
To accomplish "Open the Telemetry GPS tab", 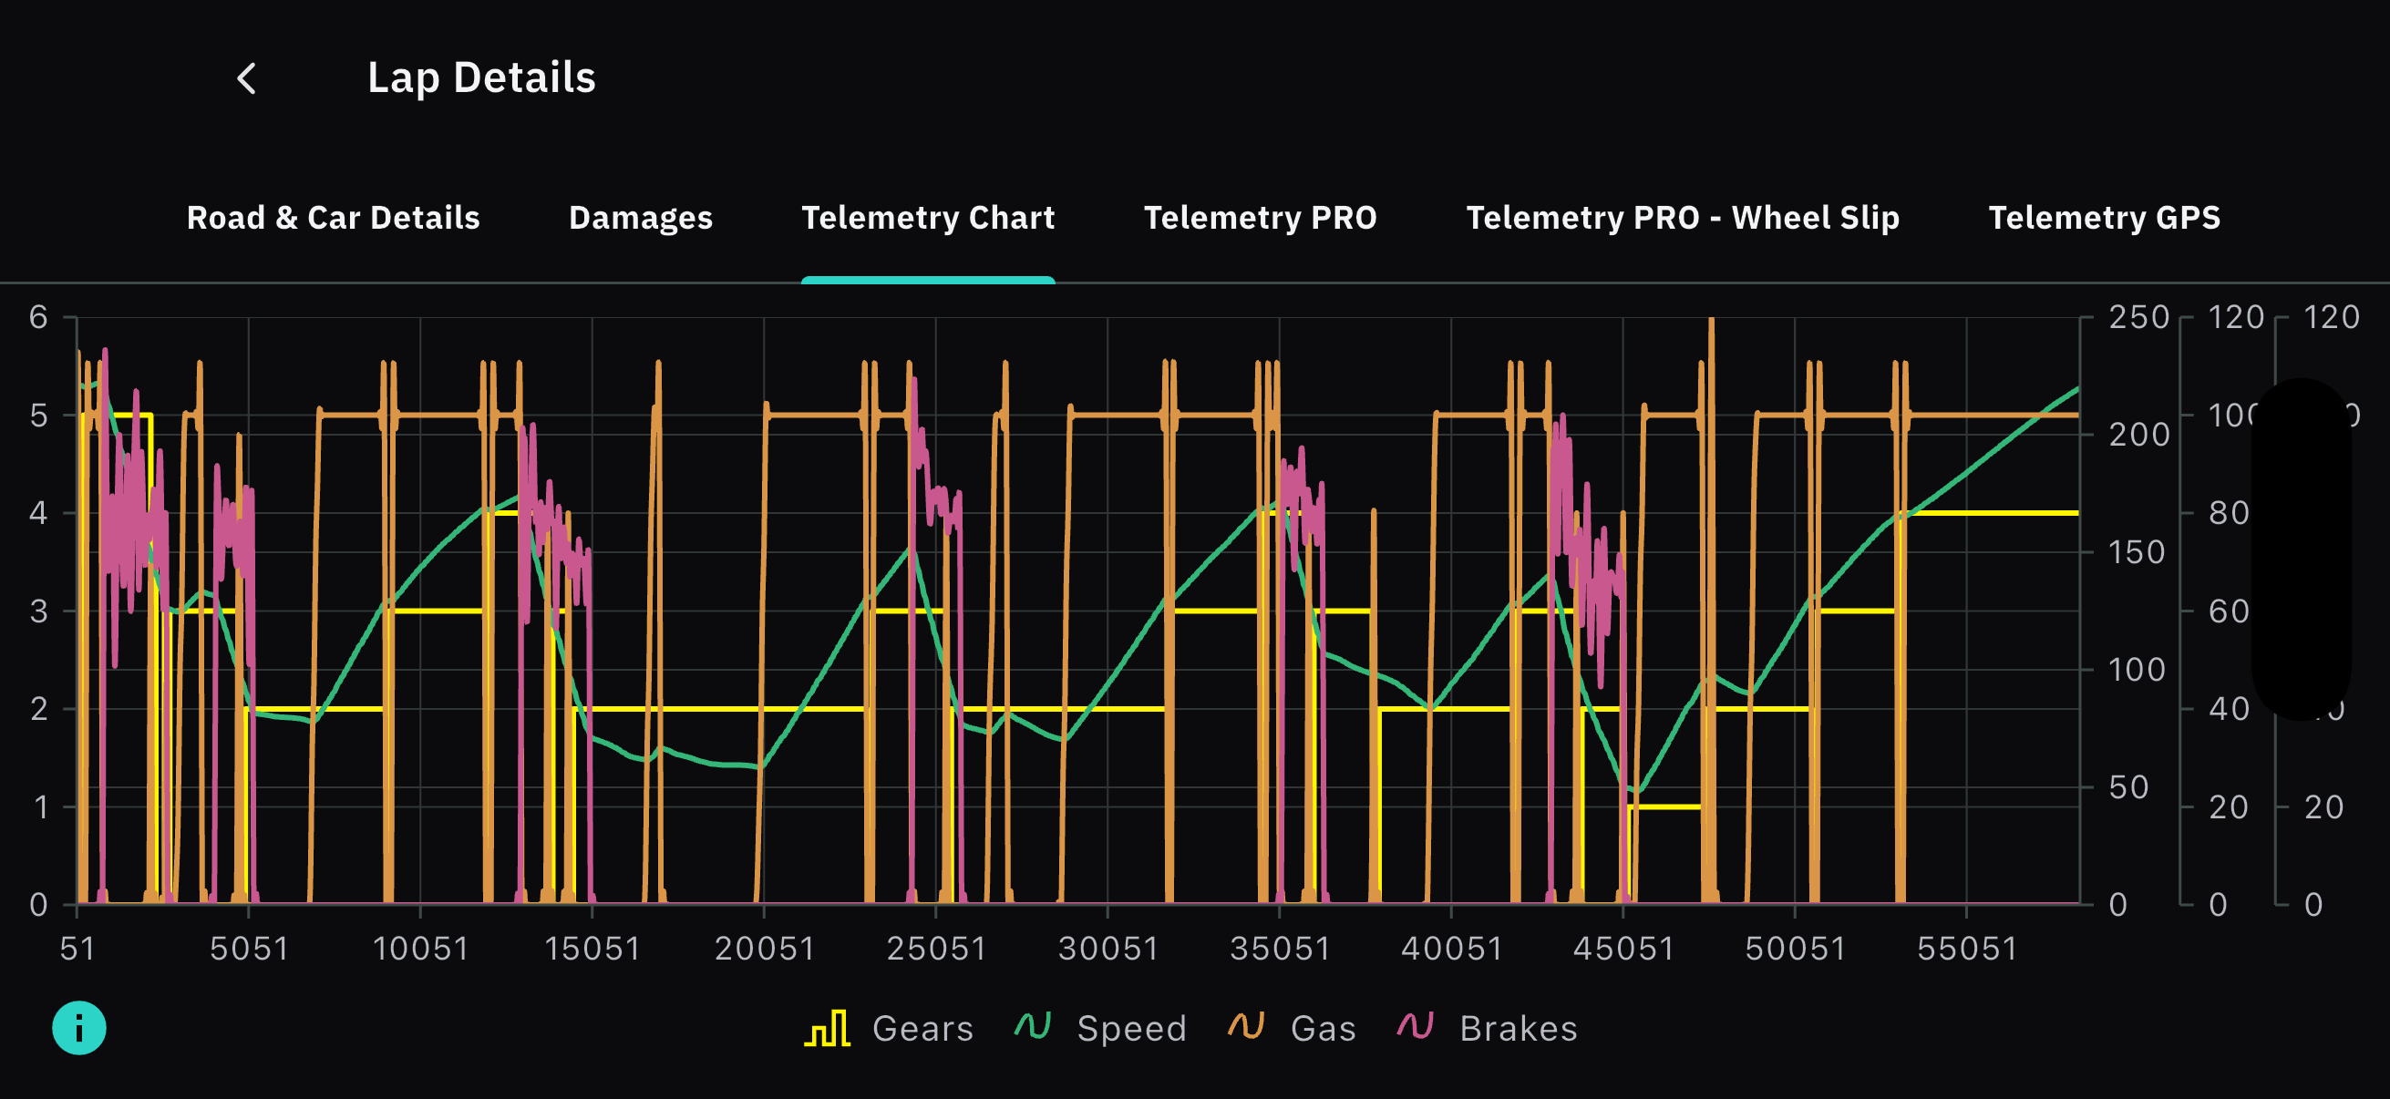I will 2104,217.
